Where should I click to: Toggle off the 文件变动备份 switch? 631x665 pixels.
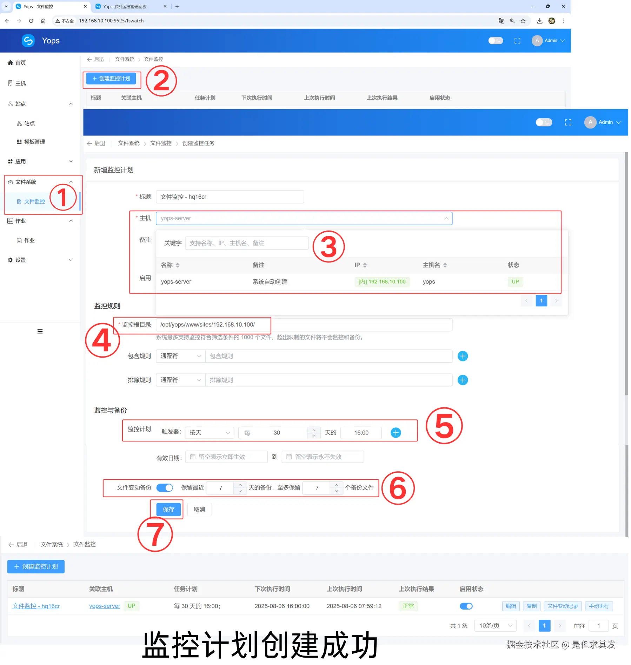pyautogui.click(x=164, y=488)
